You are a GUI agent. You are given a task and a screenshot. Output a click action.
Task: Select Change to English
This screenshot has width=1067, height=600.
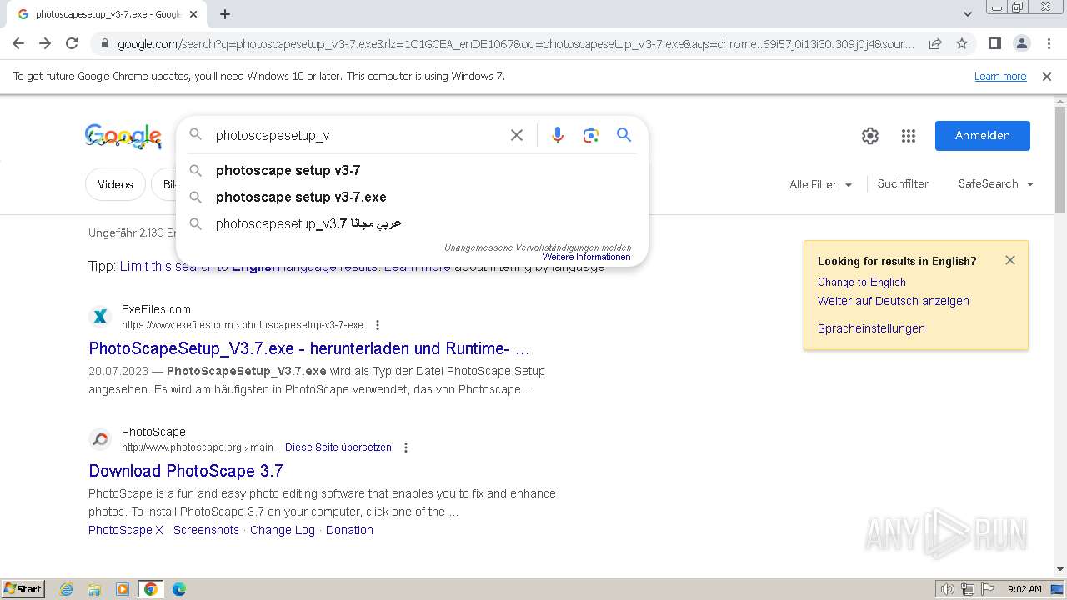861,282
